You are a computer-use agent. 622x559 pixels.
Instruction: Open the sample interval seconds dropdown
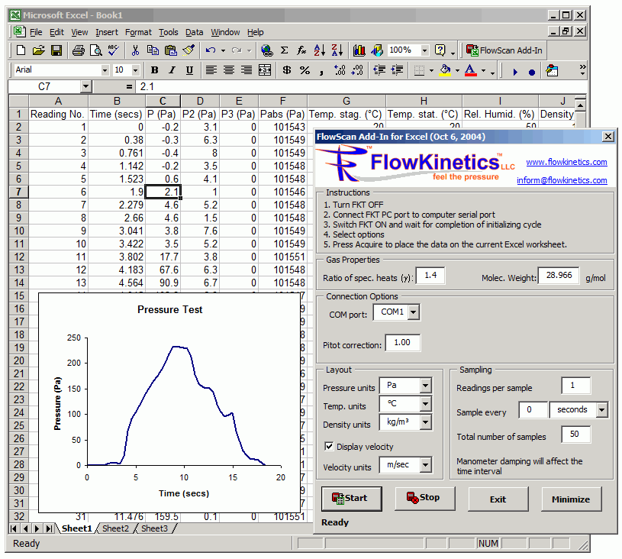(x=602, y=410)
